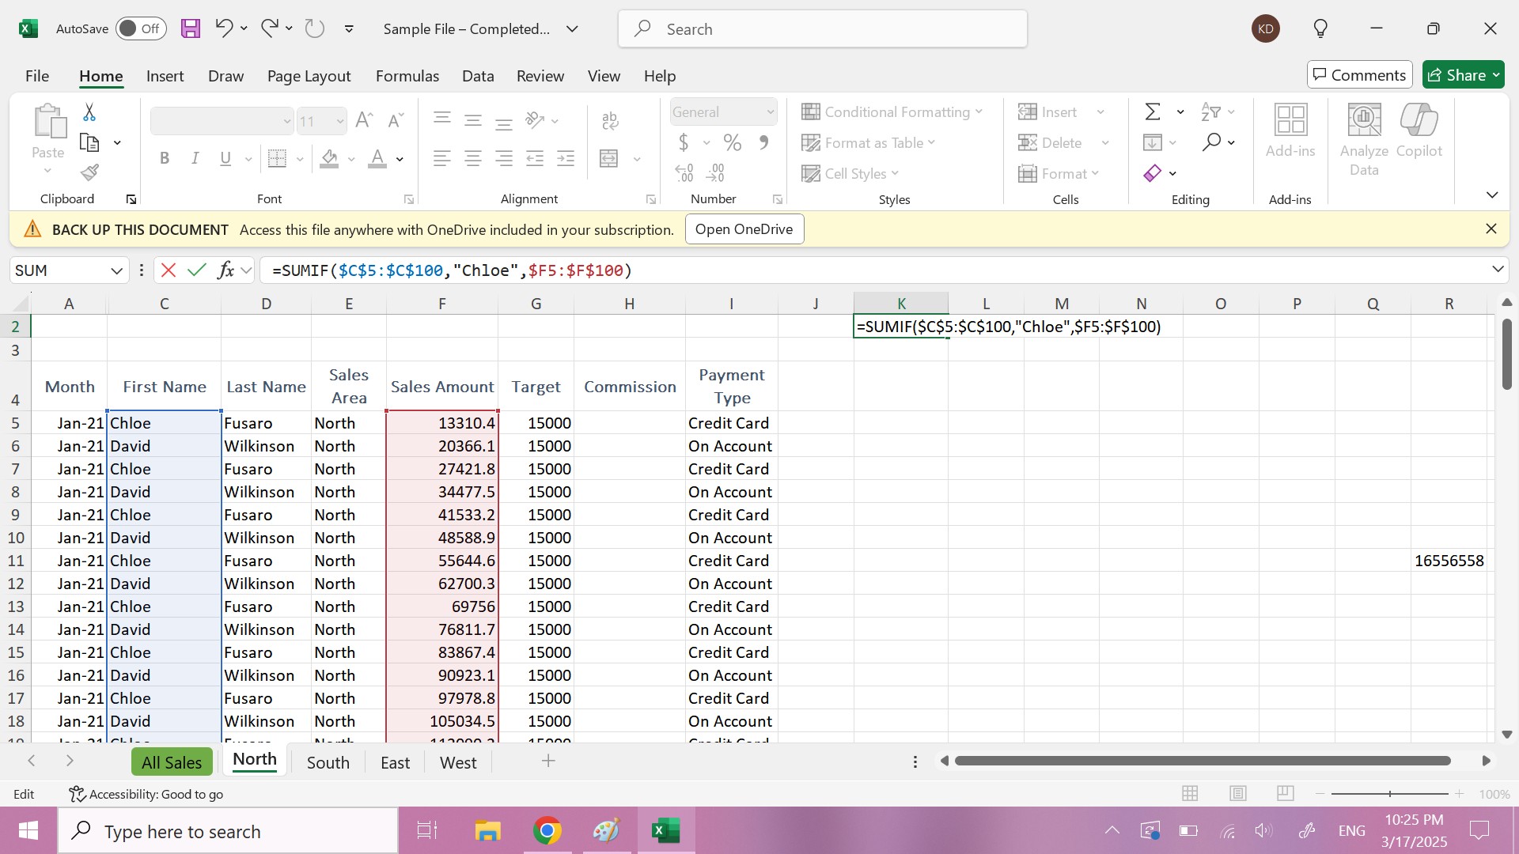Apply Percent Style number format

pyautogui.click(x=733, y=143)
